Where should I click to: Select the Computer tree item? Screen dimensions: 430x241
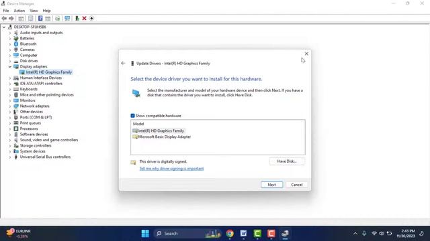(28, 55)
